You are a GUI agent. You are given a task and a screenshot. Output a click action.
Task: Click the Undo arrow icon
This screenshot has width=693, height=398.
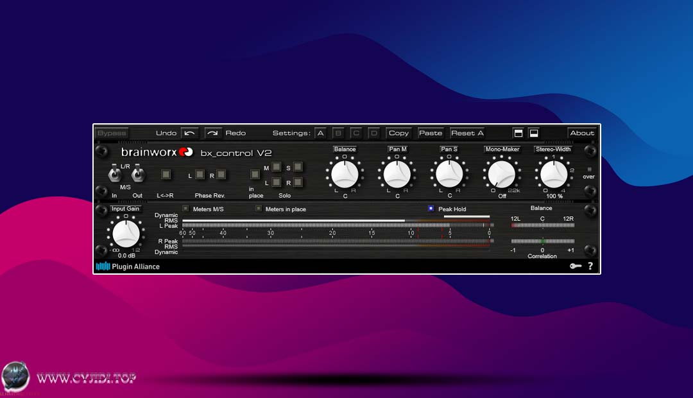189,133
